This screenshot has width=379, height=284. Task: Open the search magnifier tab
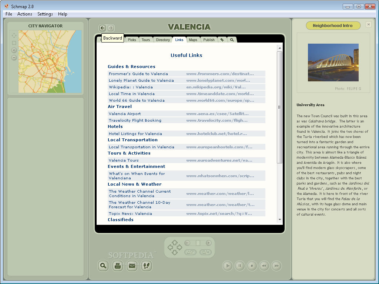click(x=232, y=40)
